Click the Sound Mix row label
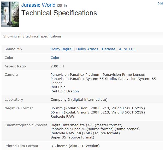Image resolution: width=165 pixels, height=152 pixels. 14,49
